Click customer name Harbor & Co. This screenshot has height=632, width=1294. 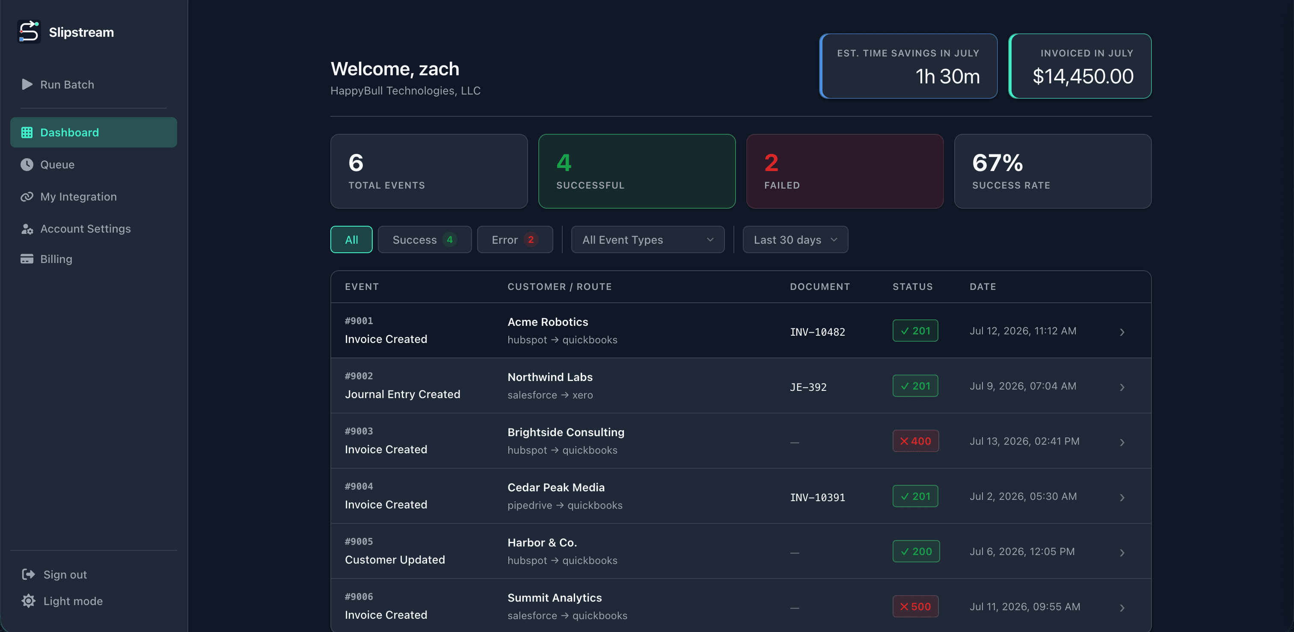click(x=542, y=543)
